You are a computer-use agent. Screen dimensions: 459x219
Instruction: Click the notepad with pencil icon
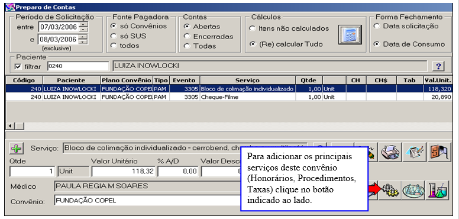pos(415,152)
